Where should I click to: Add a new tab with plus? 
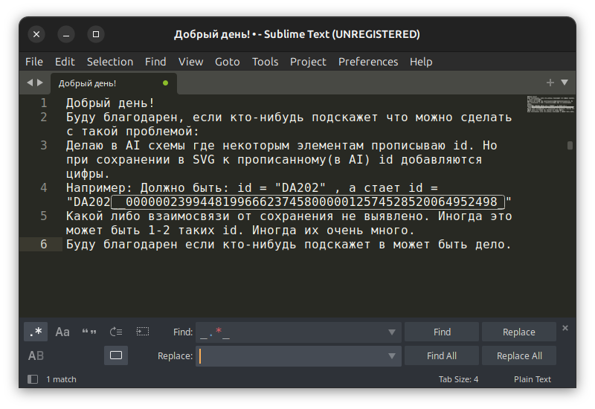pos(550,83)
